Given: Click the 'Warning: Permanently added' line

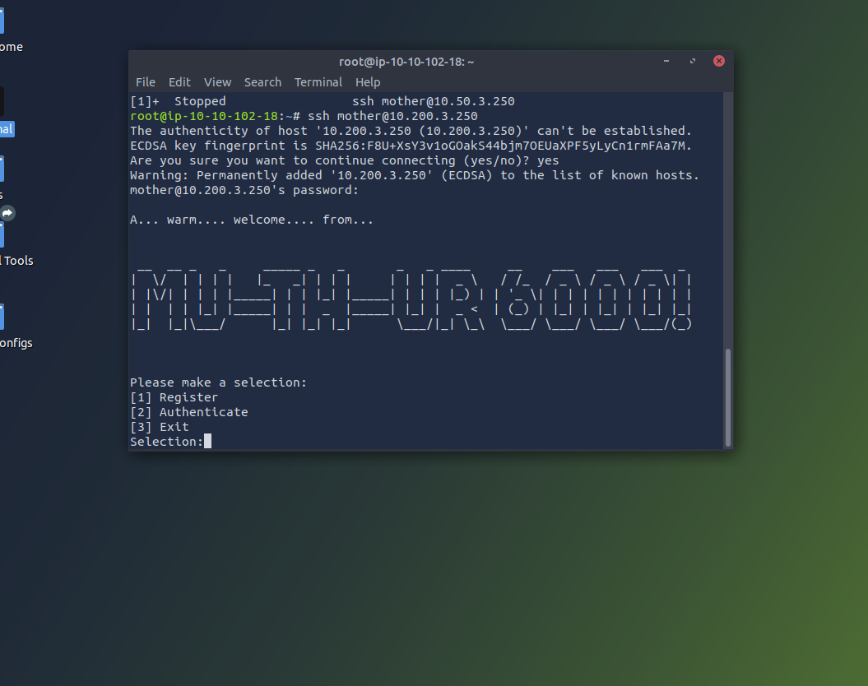Looking at the screenshot, I should (x=415, y=175).
